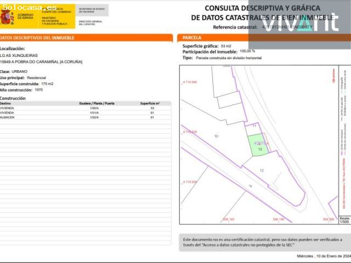Click map coordinate '584.180'

coord(279,219)
